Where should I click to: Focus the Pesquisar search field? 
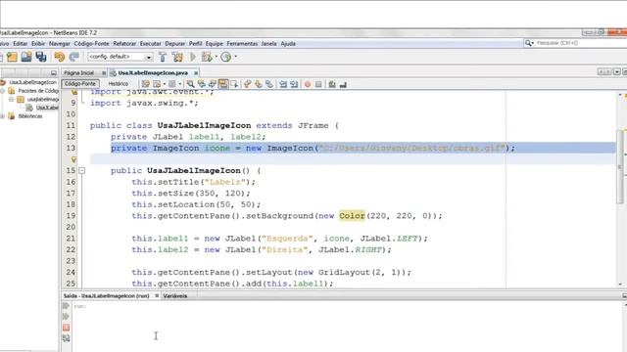[x=576, y=43]
